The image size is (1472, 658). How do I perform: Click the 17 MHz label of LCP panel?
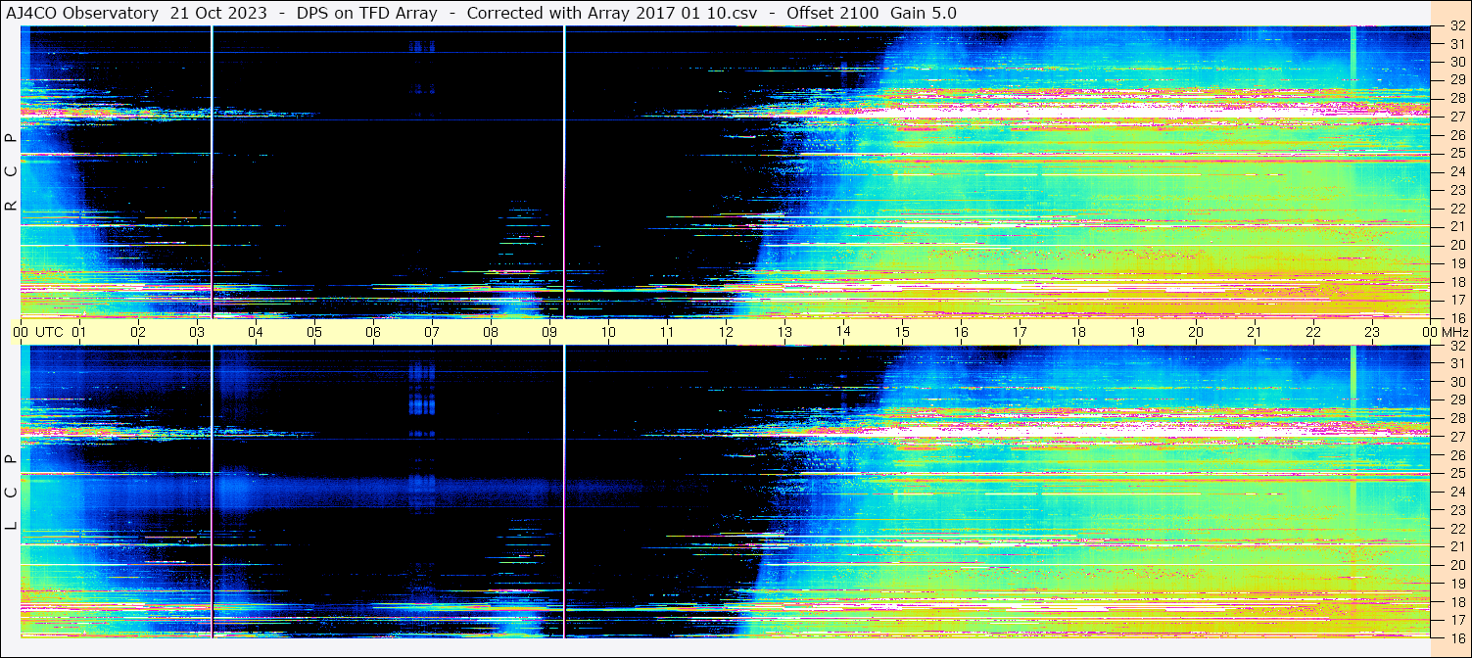[1456, 620]
